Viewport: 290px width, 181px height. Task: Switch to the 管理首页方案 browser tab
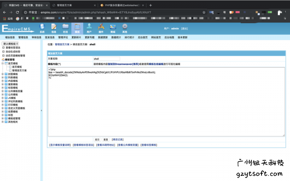click(x=74, y=5)
